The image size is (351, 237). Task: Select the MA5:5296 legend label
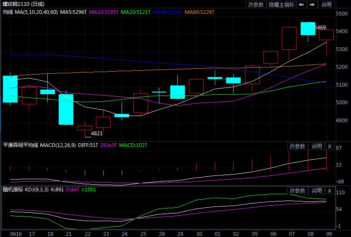pos(73,12)
